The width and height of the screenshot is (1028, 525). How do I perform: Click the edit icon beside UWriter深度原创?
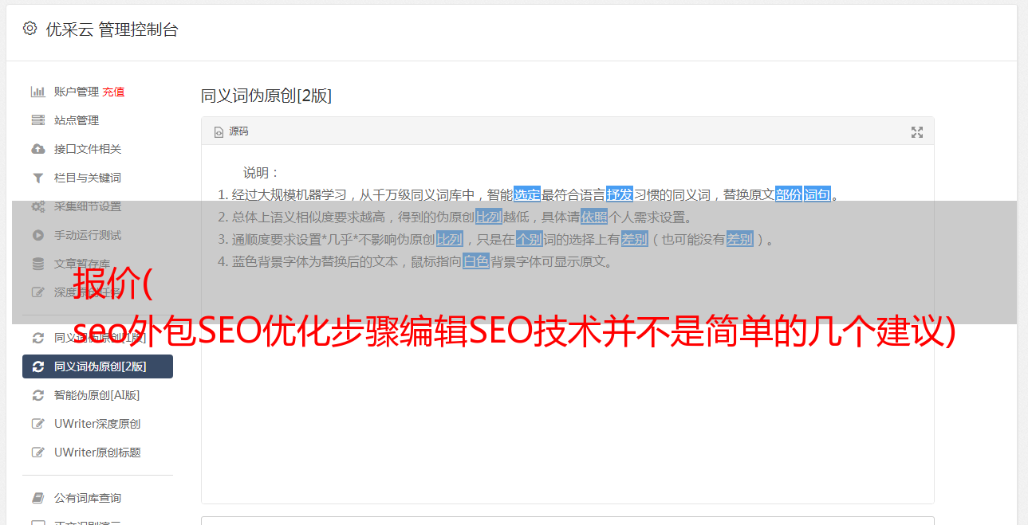point(37,424)
